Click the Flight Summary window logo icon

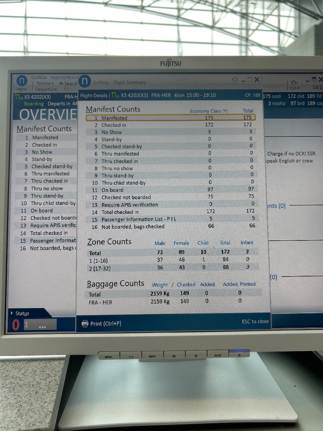(x=85, y=81)
